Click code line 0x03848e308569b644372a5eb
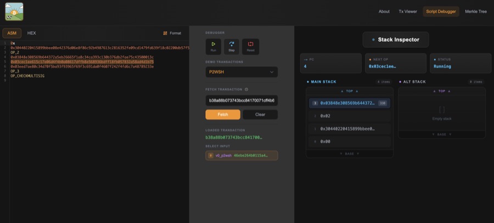The height and width of the screenshot is (223, 494). (x=82, y=57)
